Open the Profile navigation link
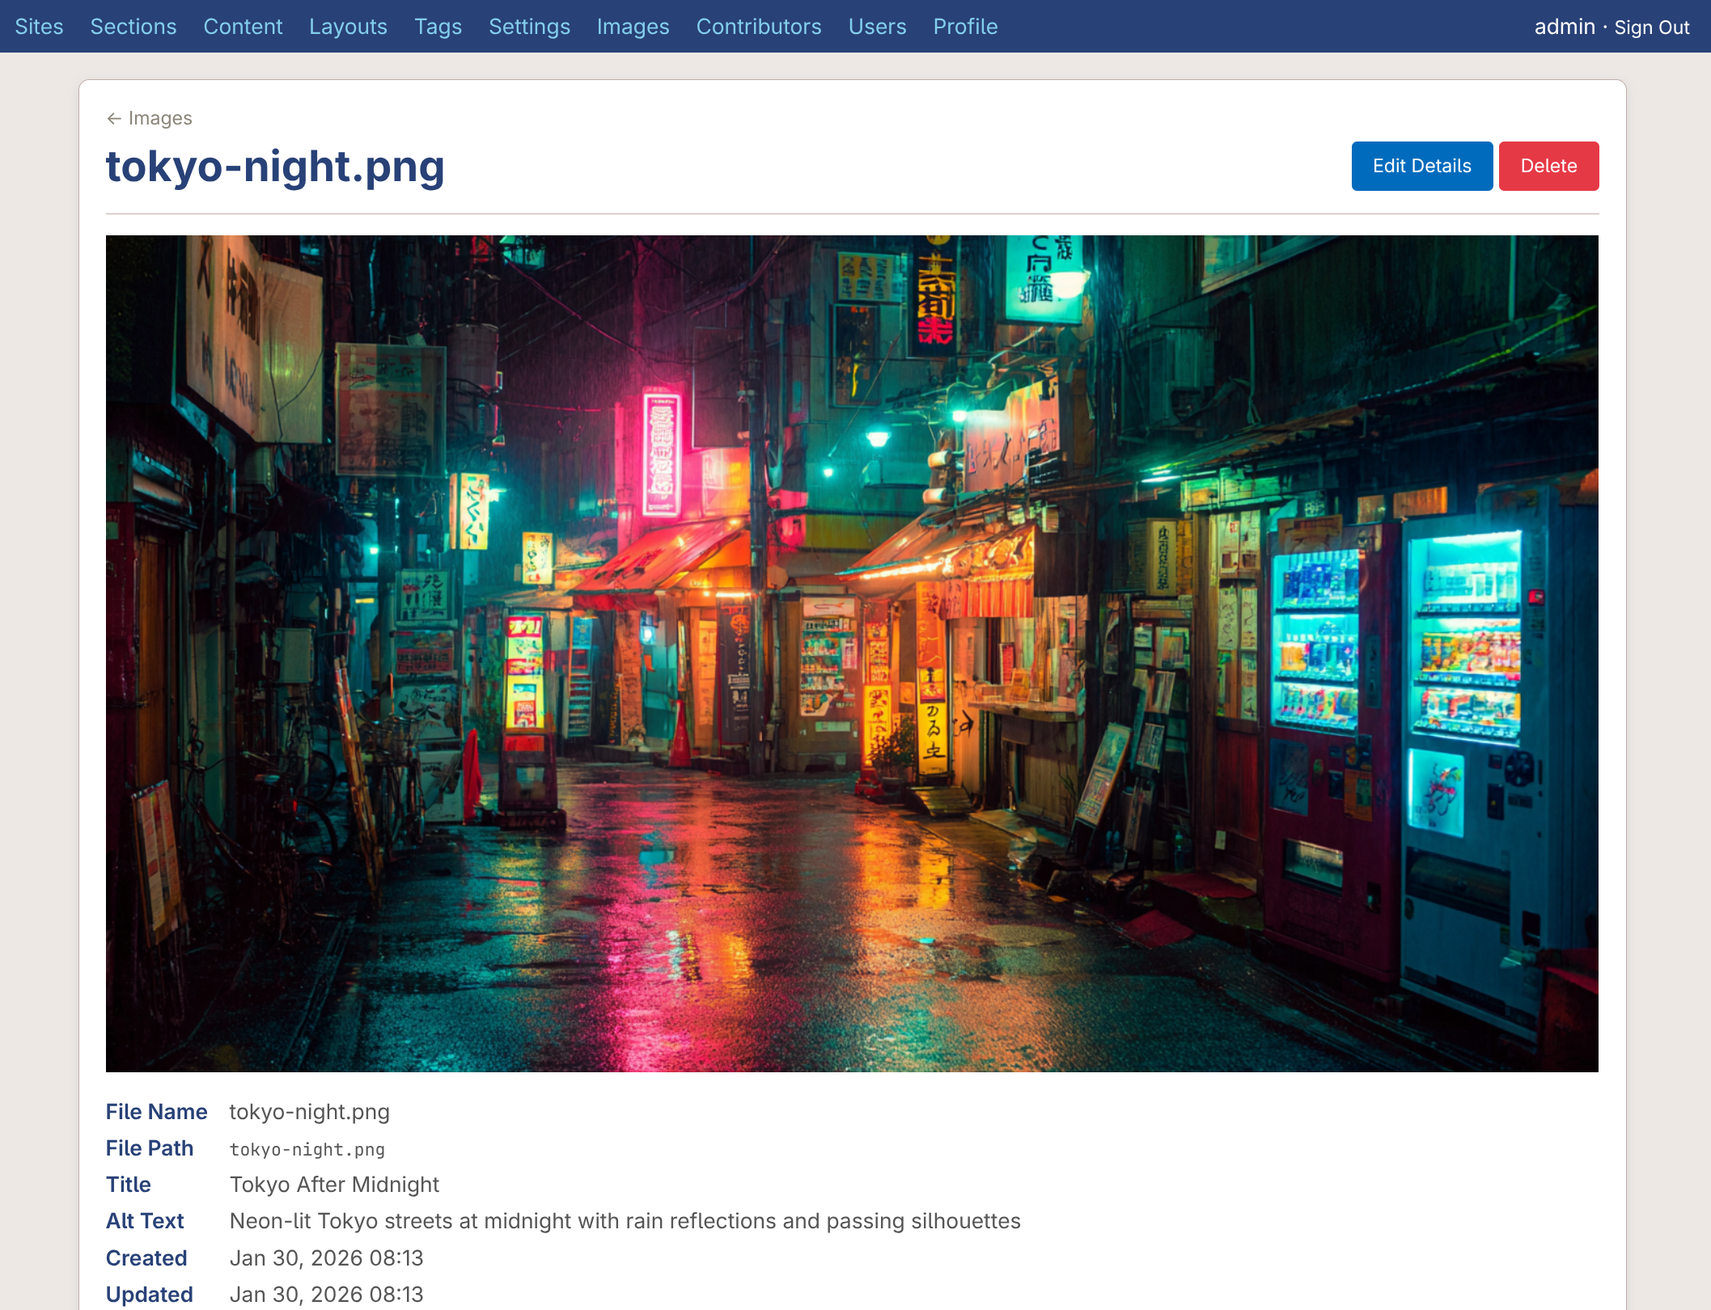 pos(965,27)
